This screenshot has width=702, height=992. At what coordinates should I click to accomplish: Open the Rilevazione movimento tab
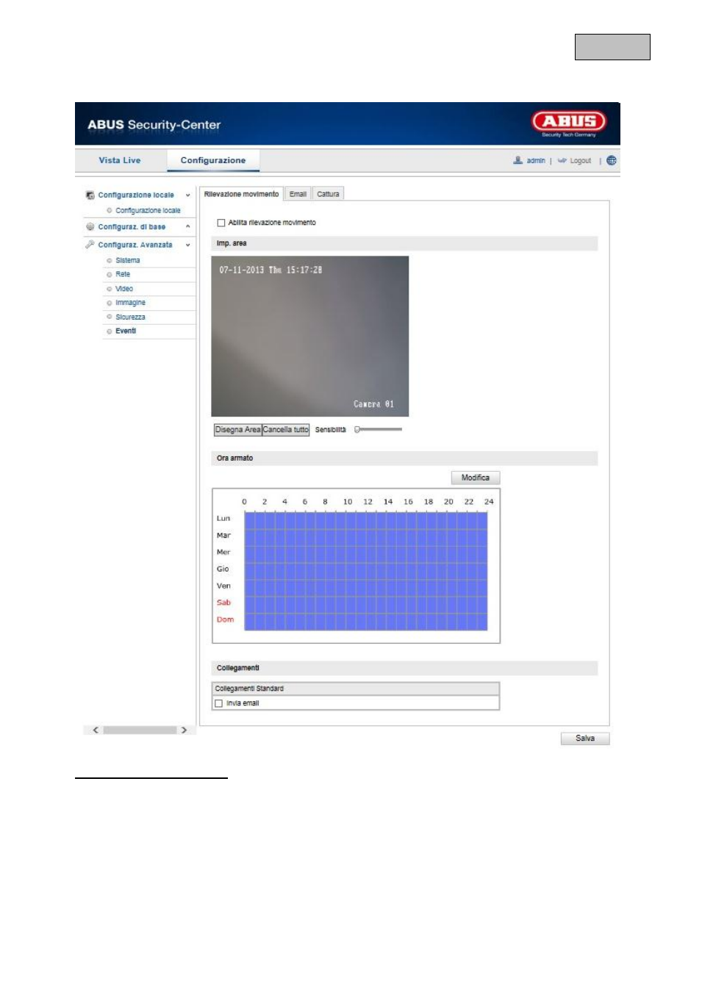(x=241, y=194)
